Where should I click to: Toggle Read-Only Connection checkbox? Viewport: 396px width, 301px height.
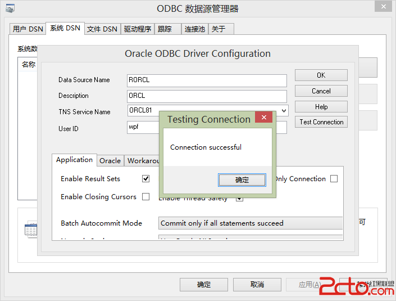334,178
